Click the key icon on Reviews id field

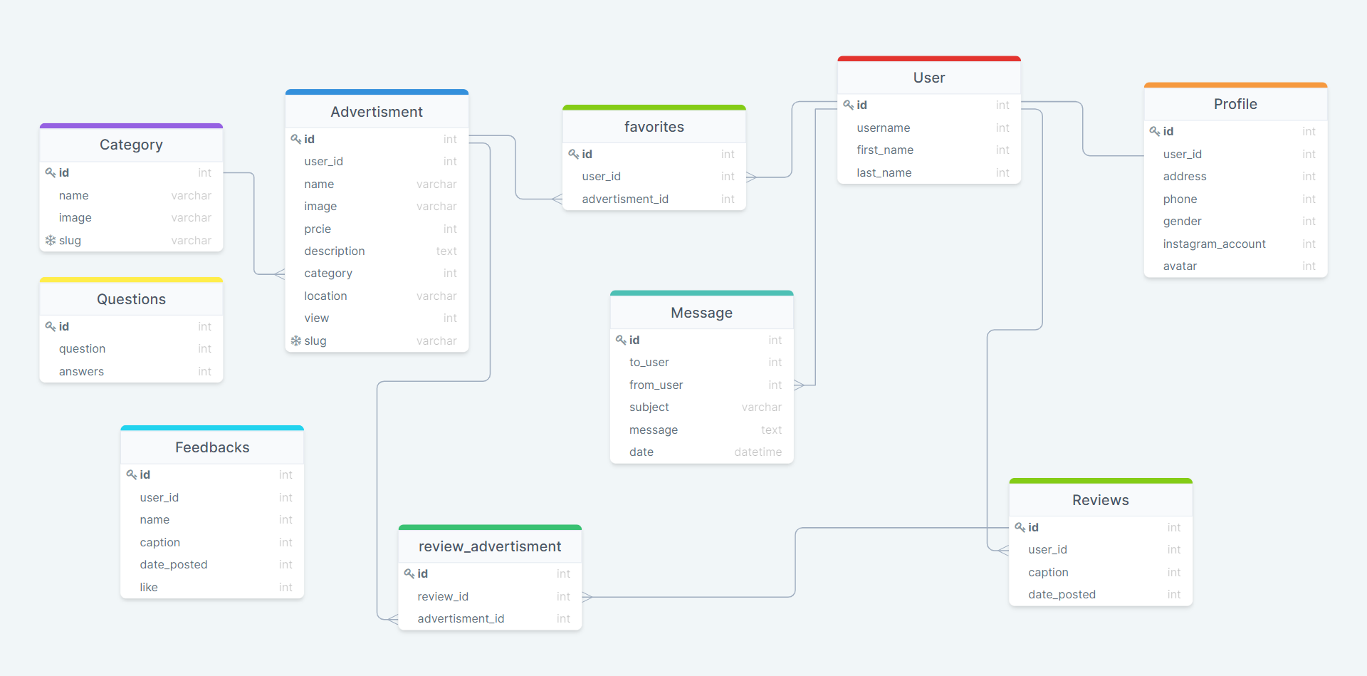click(x=1018, y=527)
